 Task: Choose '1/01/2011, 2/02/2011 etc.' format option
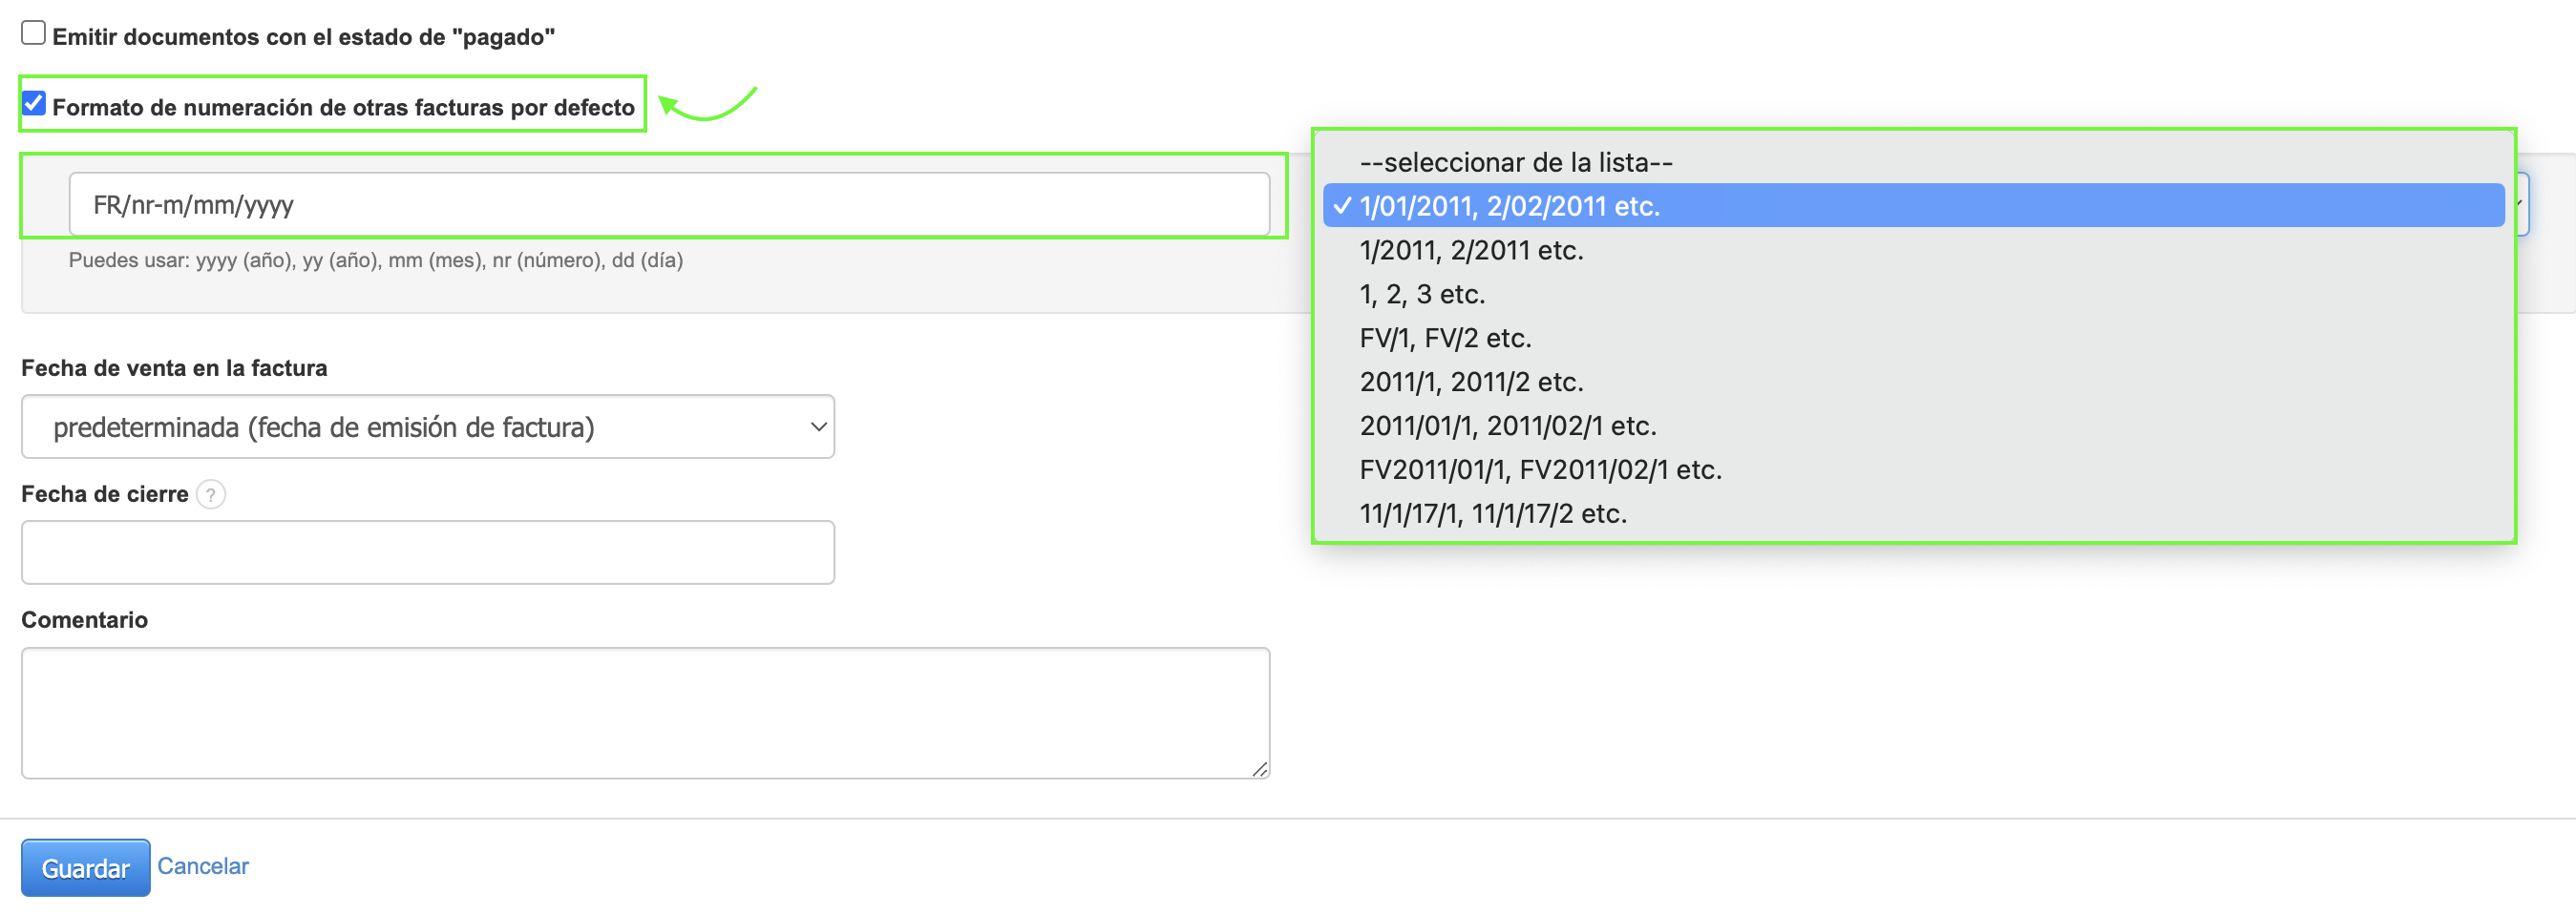(1509, 206)
